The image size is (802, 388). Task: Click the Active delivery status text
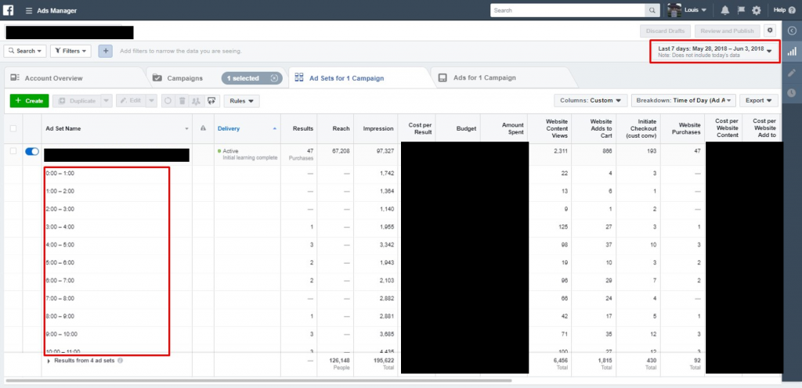pyautogui.click(x=230, y=151)
